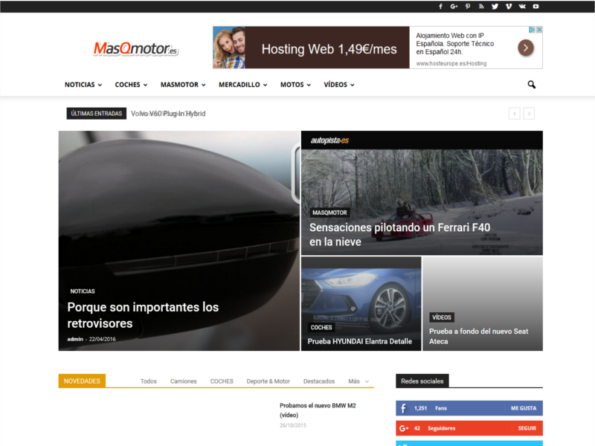
Task: Open the RSS feed icon in top bar
Action: (x=481, y=7)
